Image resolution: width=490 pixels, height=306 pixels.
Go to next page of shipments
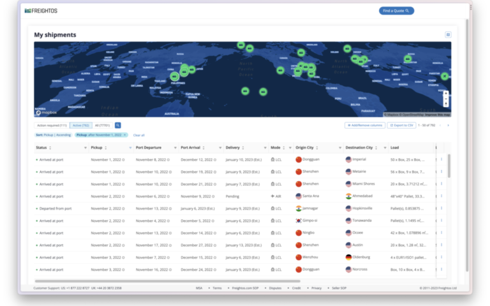click(448, 126)
